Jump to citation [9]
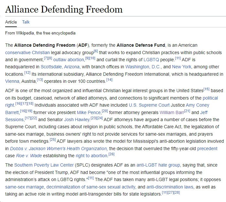 click(87, 58)
